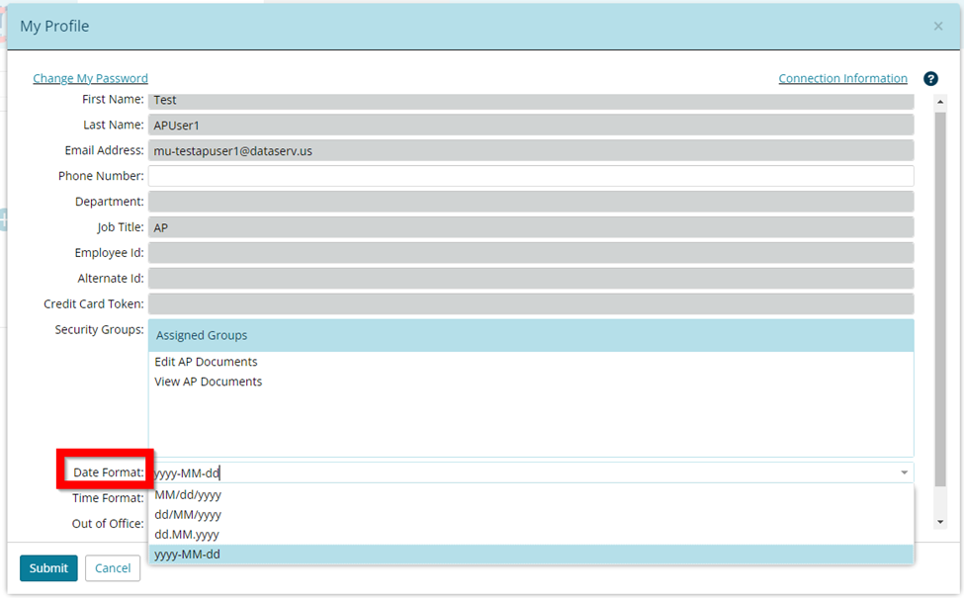Viewport: 964px width, 598px height.
Task: Click the Last Name field
Action: [x=530, y=126]
